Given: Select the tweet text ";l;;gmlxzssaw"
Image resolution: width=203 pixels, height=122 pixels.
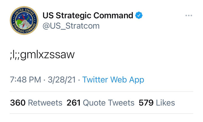Looking at the screenshot, I should coord(42,55).
